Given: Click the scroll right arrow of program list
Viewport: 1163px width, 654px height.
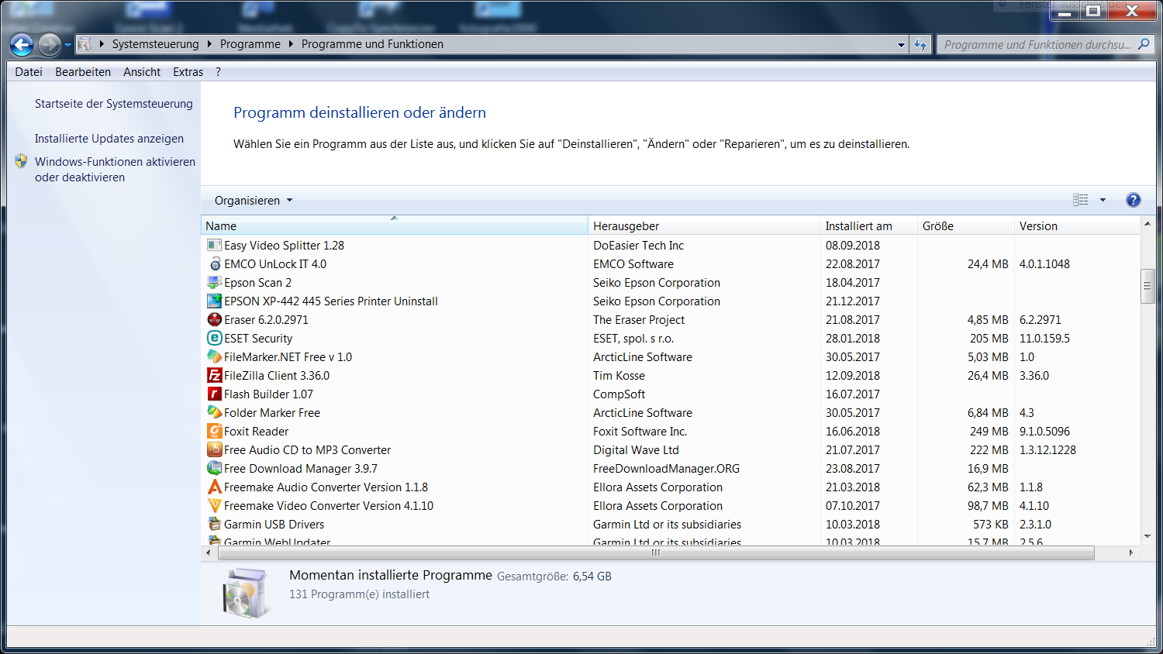Looking at the screenshot, I should [1131, 552].
